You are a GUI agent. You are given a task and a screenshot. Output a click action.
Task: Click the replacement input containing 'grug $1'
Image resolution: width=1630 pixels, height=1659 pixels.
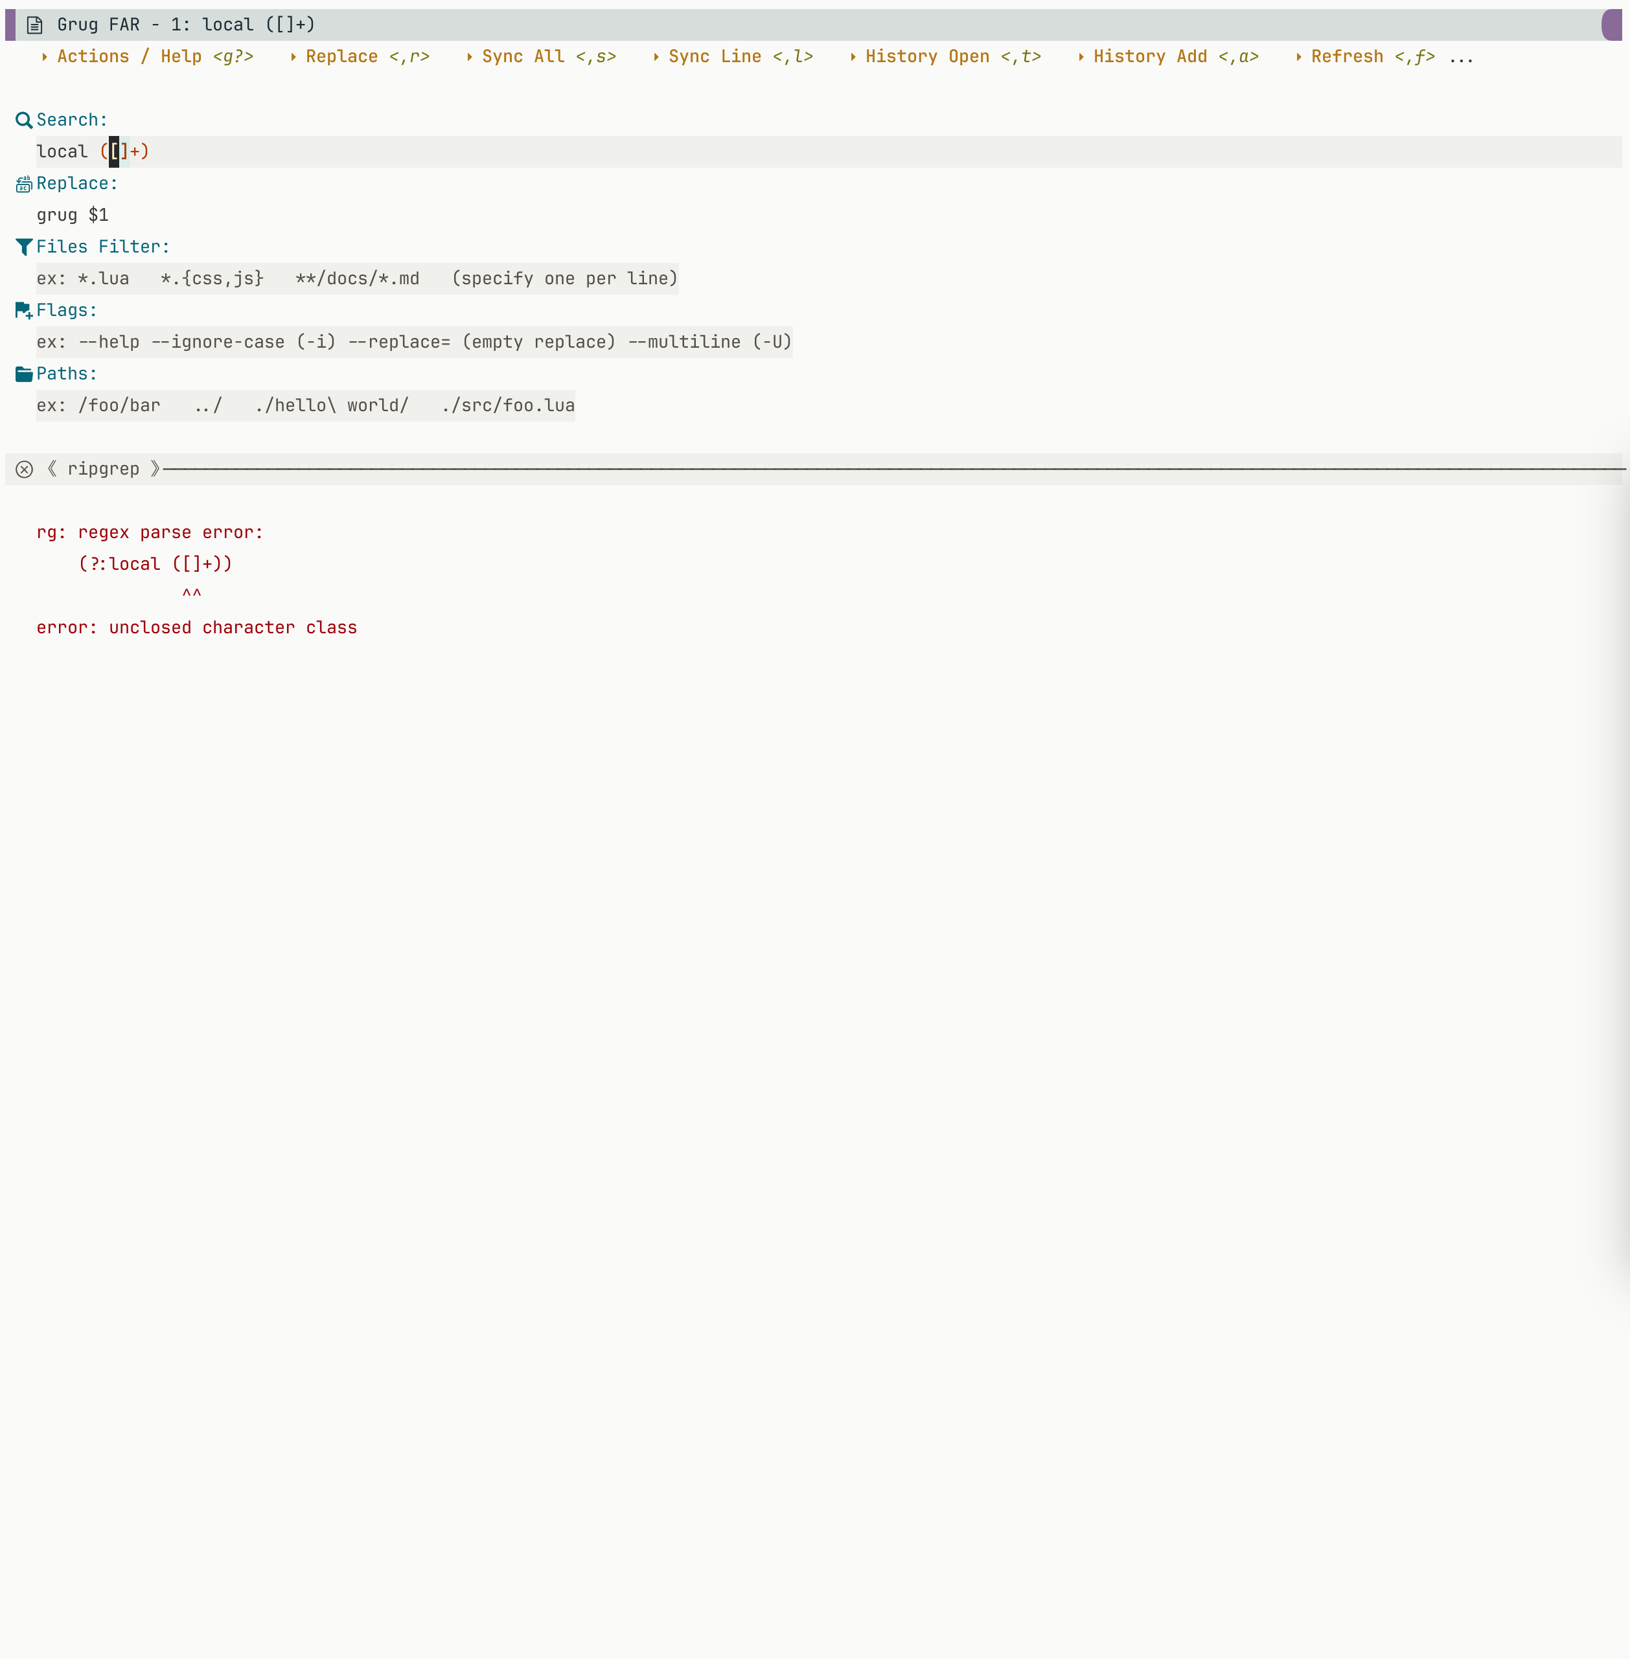(x=73, y=214)
